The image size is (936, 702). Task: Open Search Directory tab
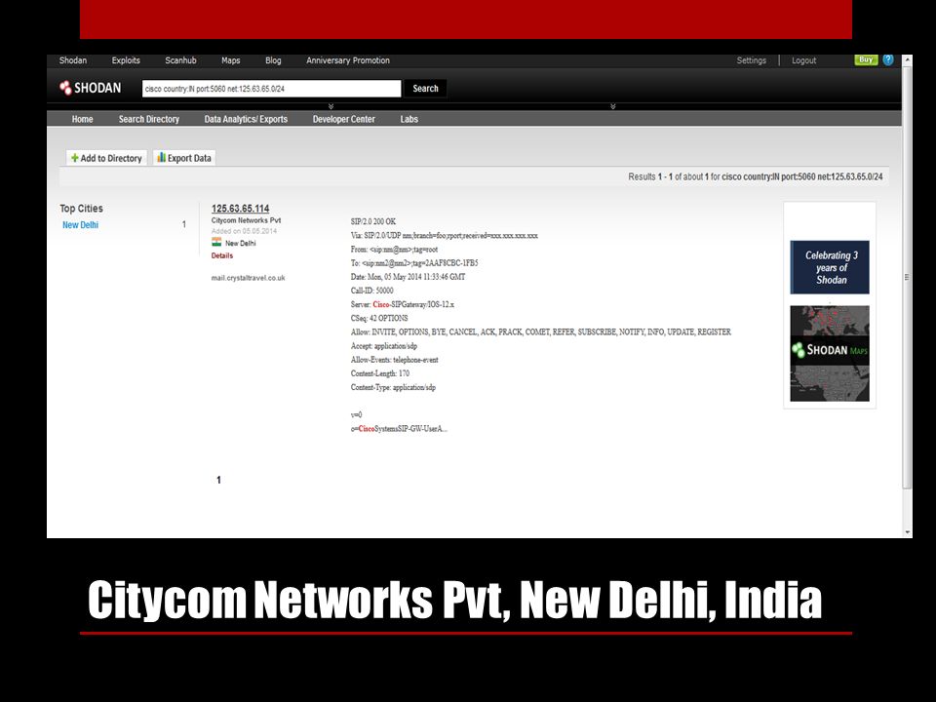point(148,119)
